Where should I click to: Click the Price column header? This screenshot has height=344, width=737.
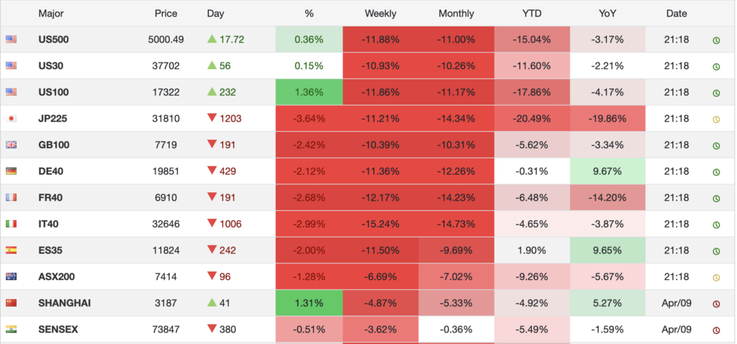point(166,14)
